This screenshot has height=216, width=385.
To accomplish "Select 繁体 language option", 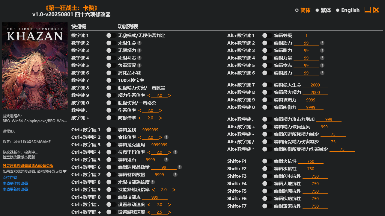I will pyautogui.click(x=323, y=10).
